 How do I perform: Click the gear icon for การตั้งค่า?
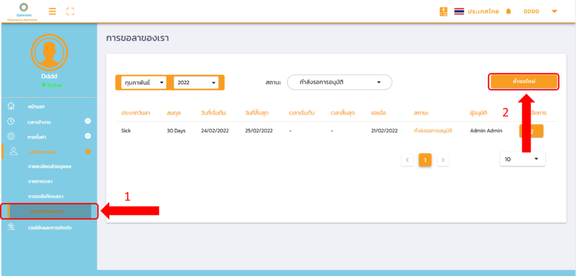click(11, 136)
